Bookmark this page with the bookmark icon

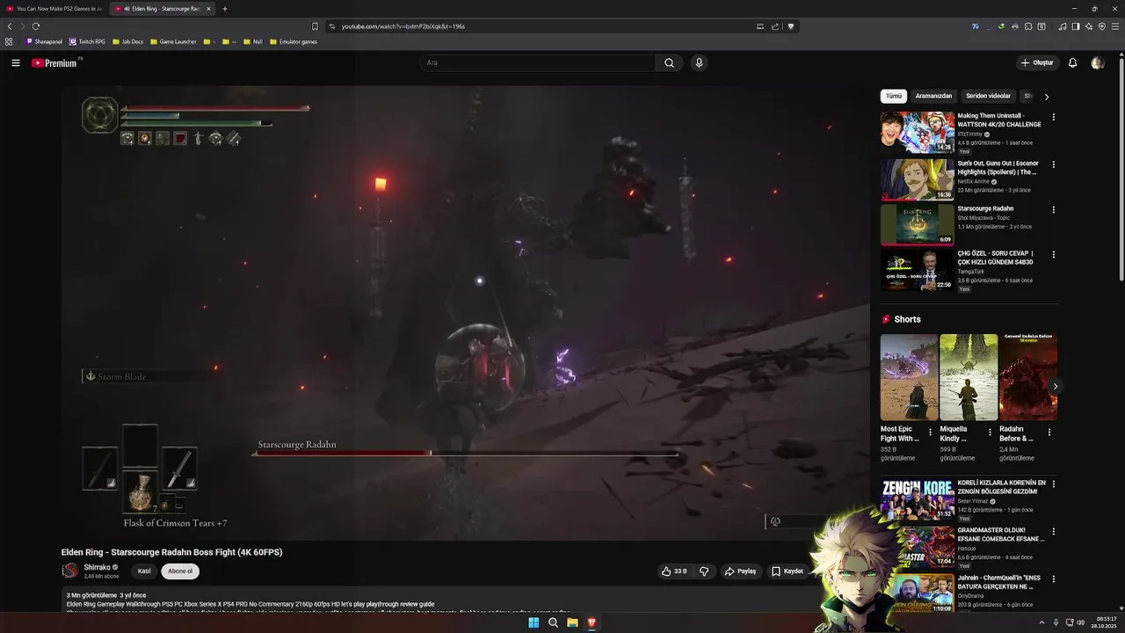click(x=315, y=26)
